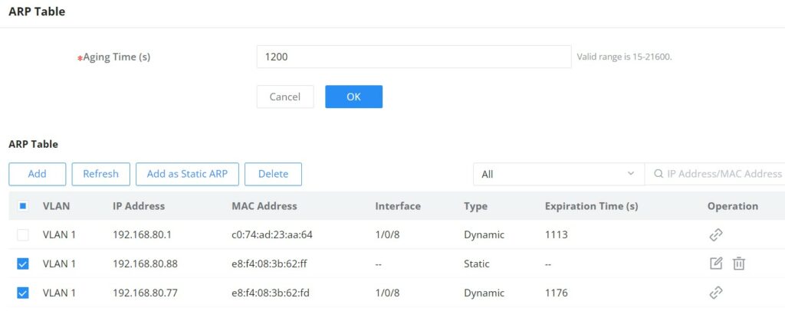Click the Operation column header
This screenshot has height=311, width=785.
732,206
